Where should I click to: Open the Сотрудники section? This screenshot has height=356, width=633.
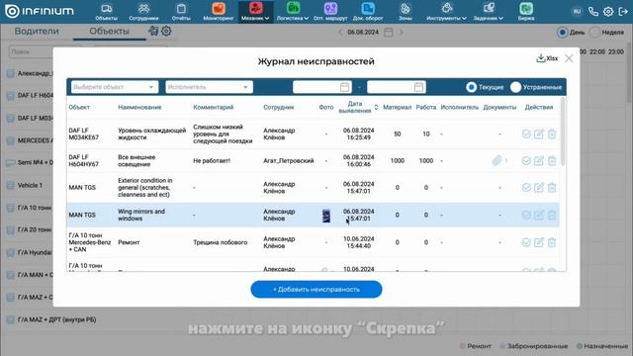pyautogui.click(x=143, y=12)
